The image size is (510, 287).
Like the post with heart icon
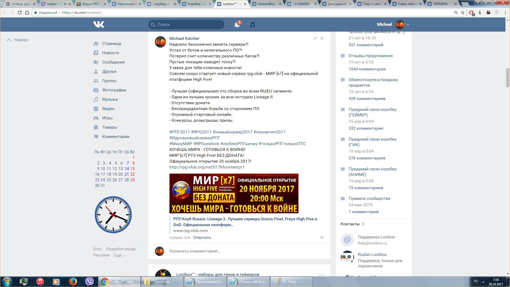coord(322,238)
